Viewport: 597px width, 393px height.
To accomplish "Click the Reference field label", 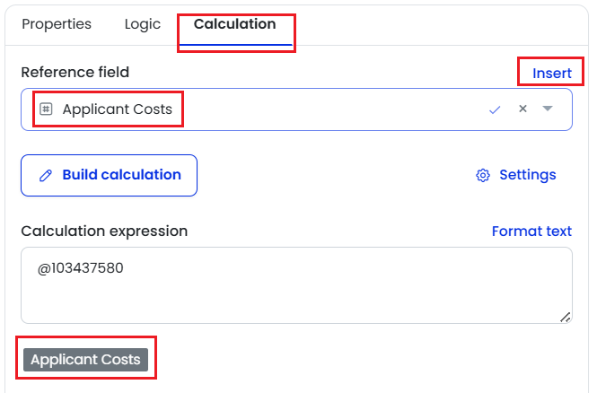I will pos(75,73).
